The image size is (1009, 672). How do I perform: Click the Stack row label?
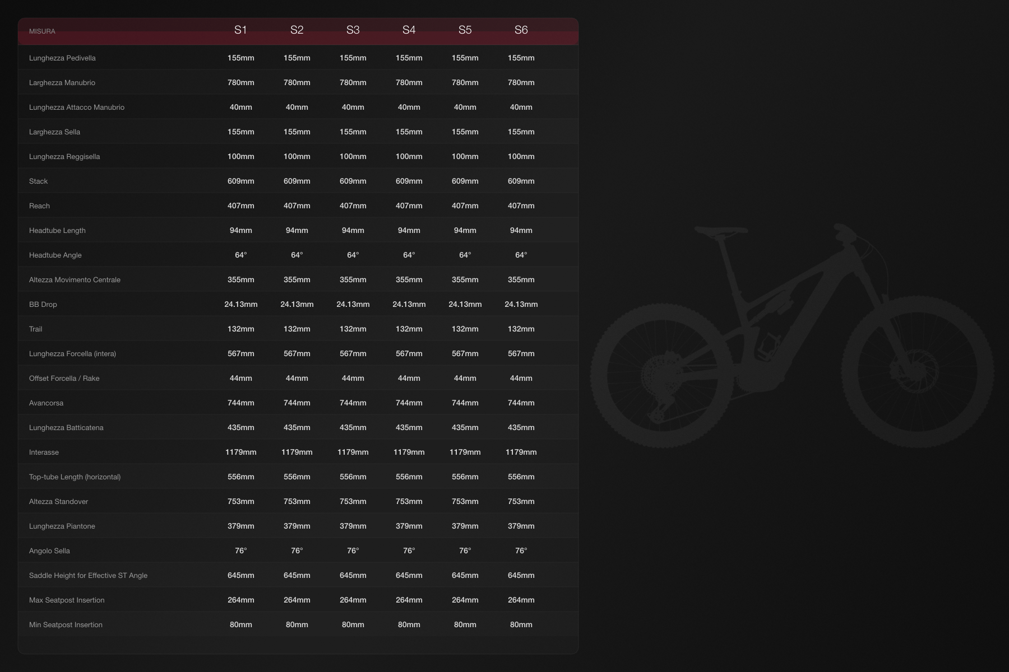[38, 181]
